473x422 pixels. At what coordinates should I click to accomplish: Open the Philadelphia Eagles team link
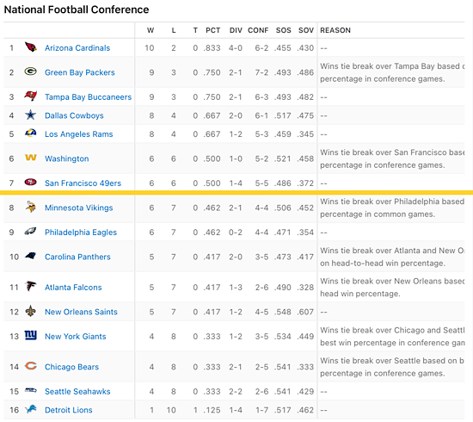tap(81, 232)
